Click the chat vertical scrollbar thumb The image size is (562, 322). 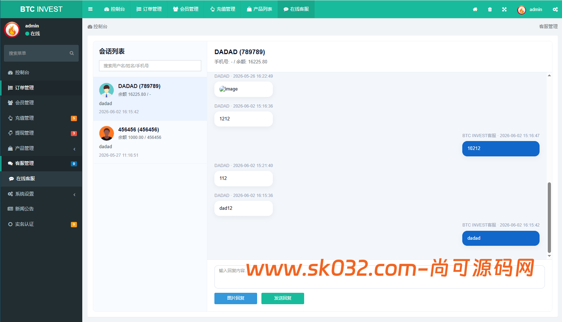[x=549, y=218]
